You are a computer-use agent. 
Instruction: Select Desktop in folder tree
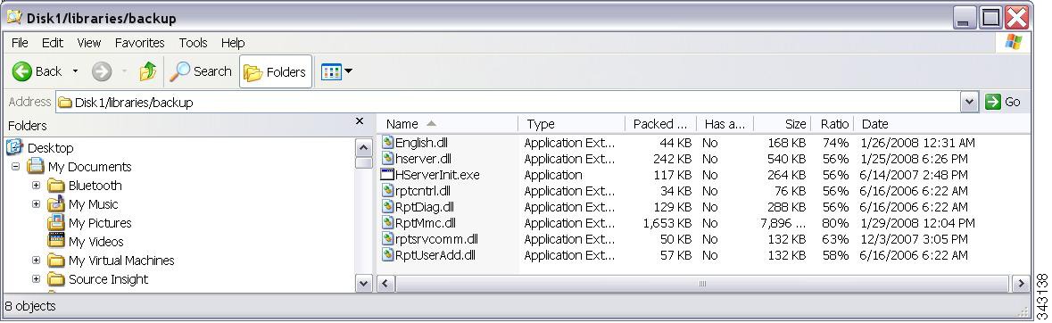coord(50,148)
